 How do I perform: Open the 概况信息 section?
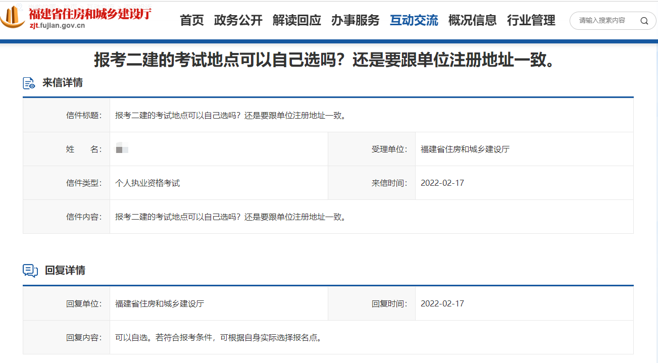(x=472, y=21)
